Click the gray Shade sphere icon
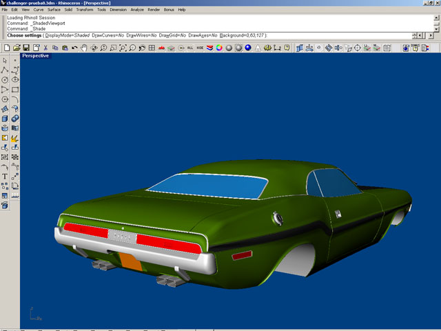 tap(229, 48)
